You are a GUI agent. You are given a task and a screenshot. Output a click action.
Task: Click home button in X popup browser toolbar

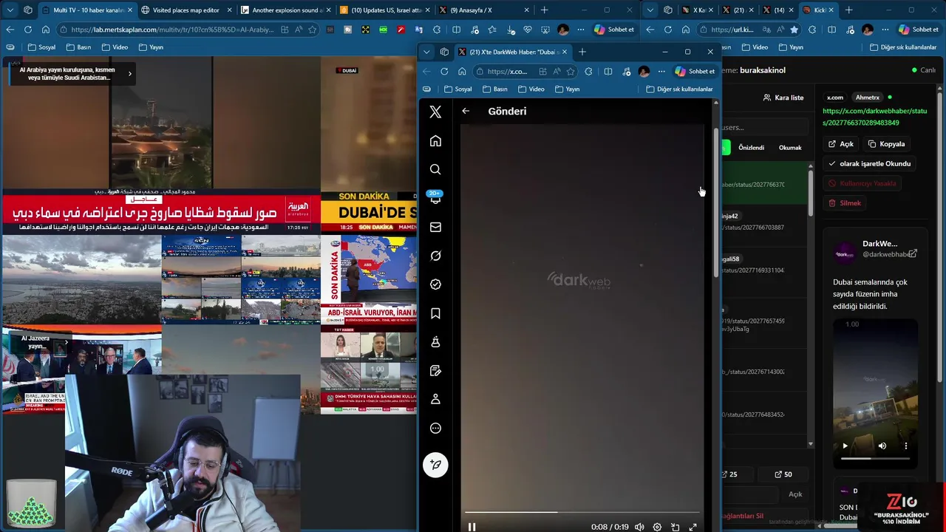coord(462,72)
